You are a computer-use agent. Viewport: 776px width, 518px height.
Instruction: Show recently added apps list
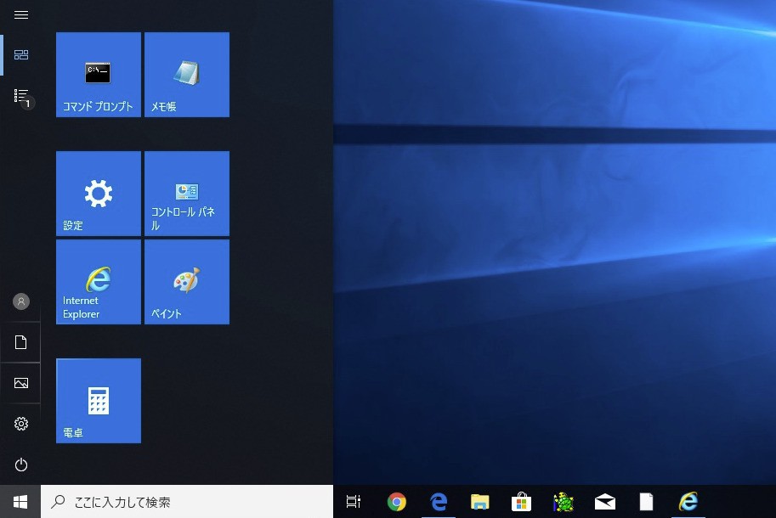[x=20, y=96]
